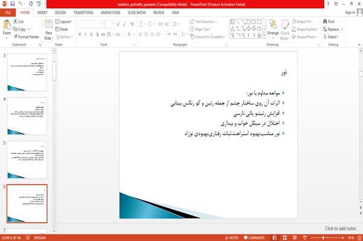363x241 pixels.
Task: Click the Redo arrow icon
Action: [31, 4]
